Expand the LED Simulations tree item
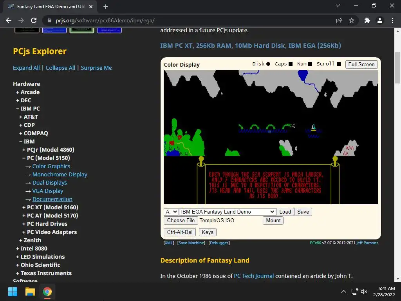Image resolution: width=401 pixels, height=301 pixels. 40,257
